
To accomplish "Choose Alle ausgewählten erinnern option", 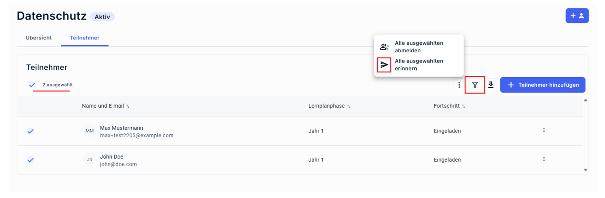I will tap(419, 65).
